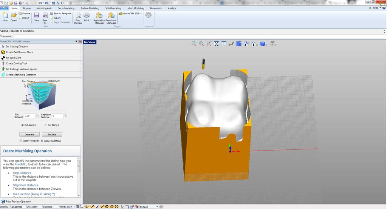Click the Generate button

point(29,134)
